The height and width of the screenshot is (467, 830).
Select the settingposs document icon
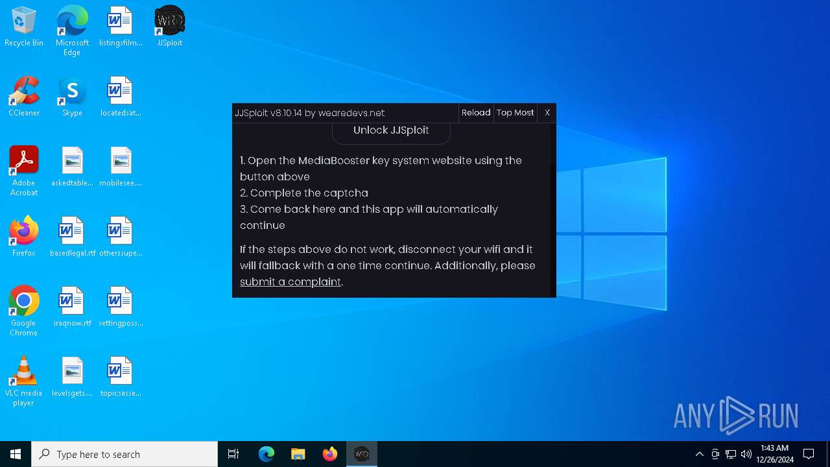(121, 307)
